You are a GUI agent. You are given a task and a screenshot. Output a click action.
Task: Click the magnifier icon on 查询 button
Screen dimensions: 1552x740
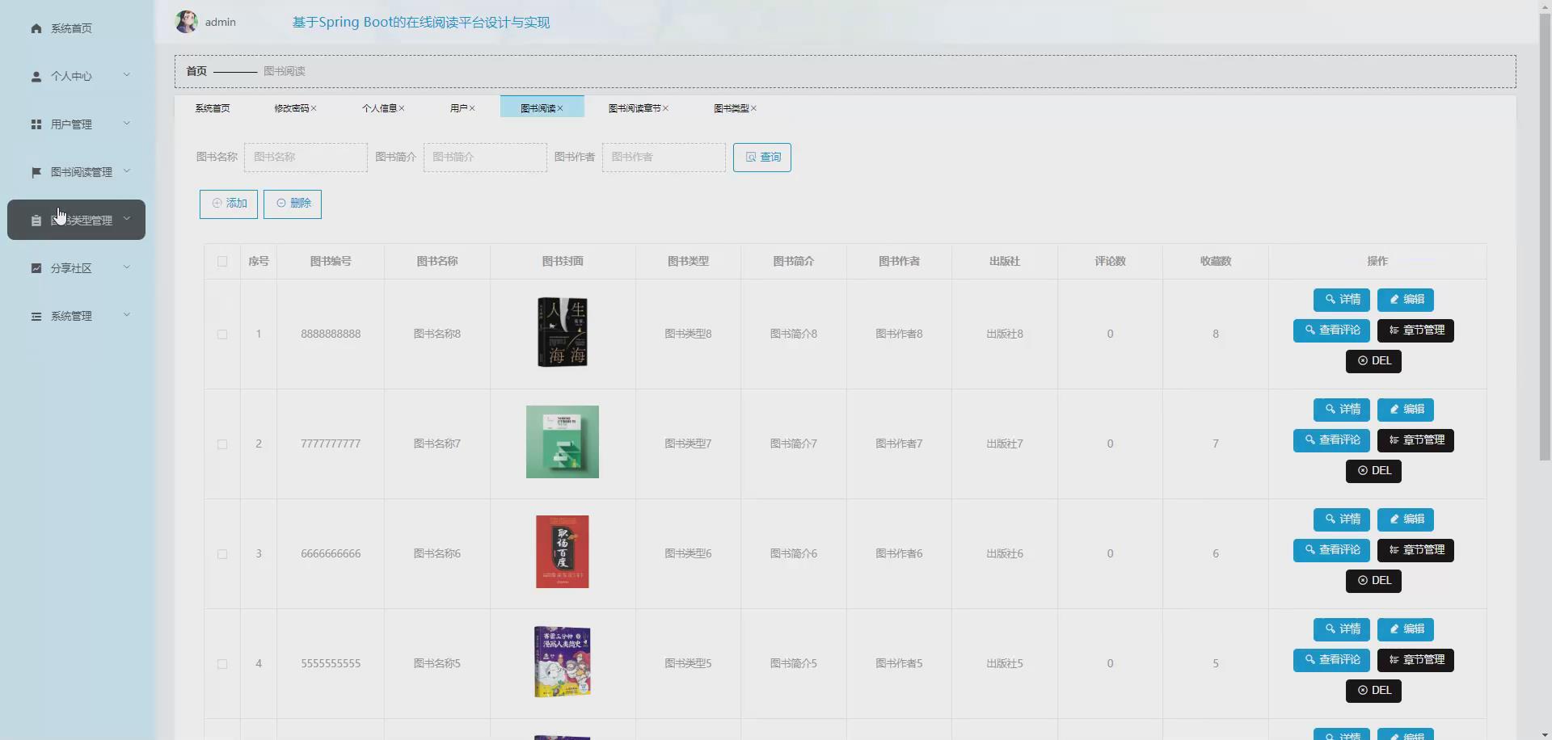click(749, 158)
